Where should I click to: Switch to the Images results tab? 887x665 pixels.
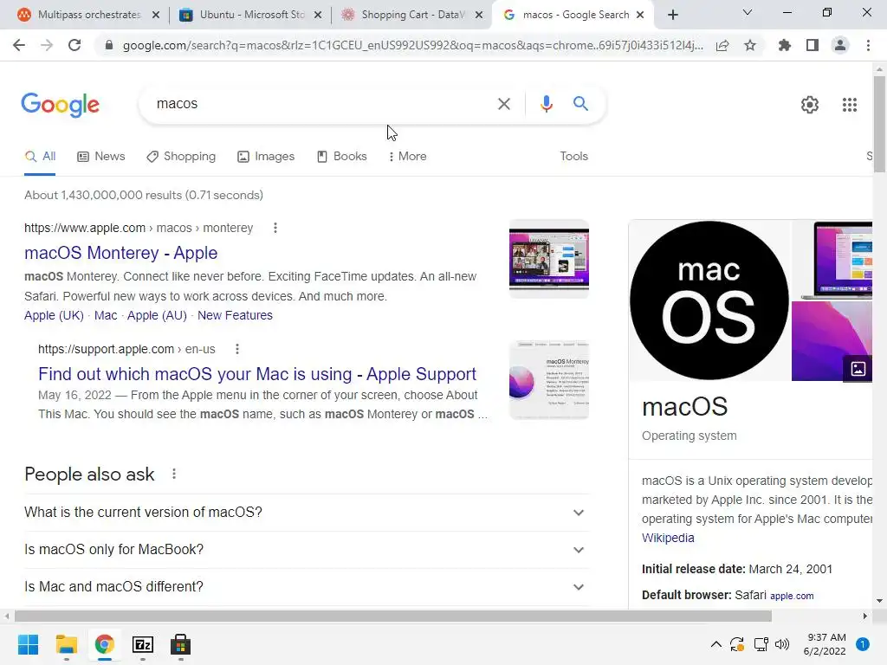pos(266,156)
